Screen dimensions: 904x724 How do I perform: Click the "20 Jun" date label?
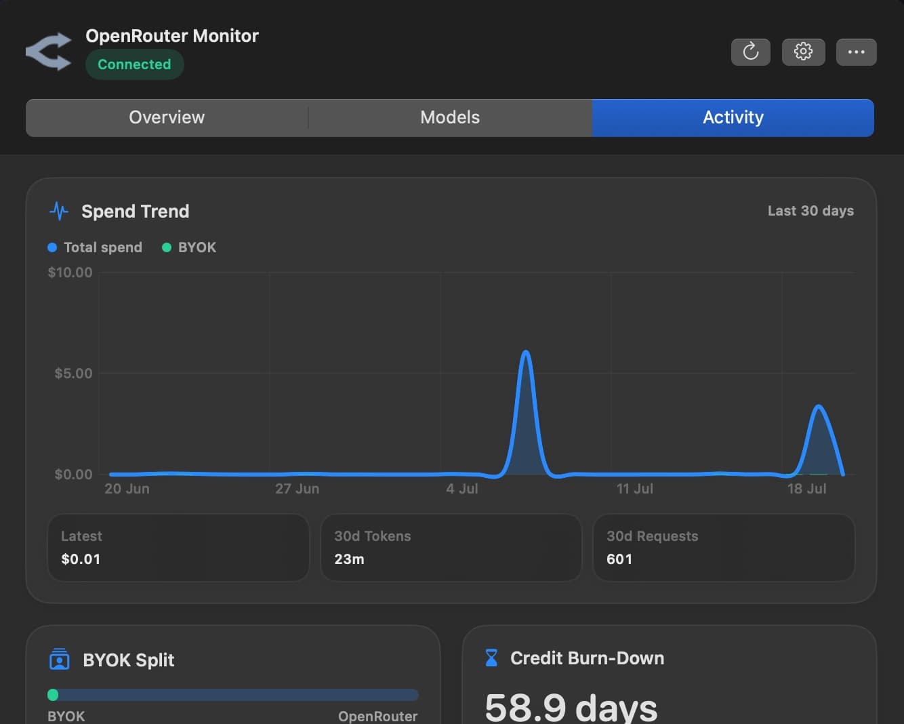point(127,489)
